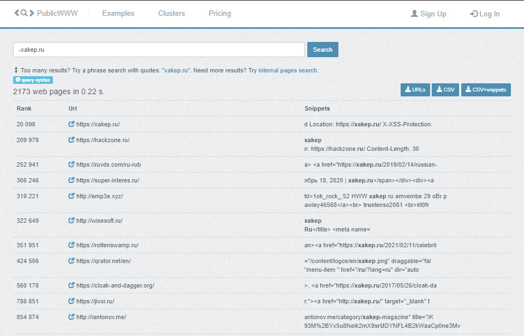Select the rank value 424 506

[27, 261]
